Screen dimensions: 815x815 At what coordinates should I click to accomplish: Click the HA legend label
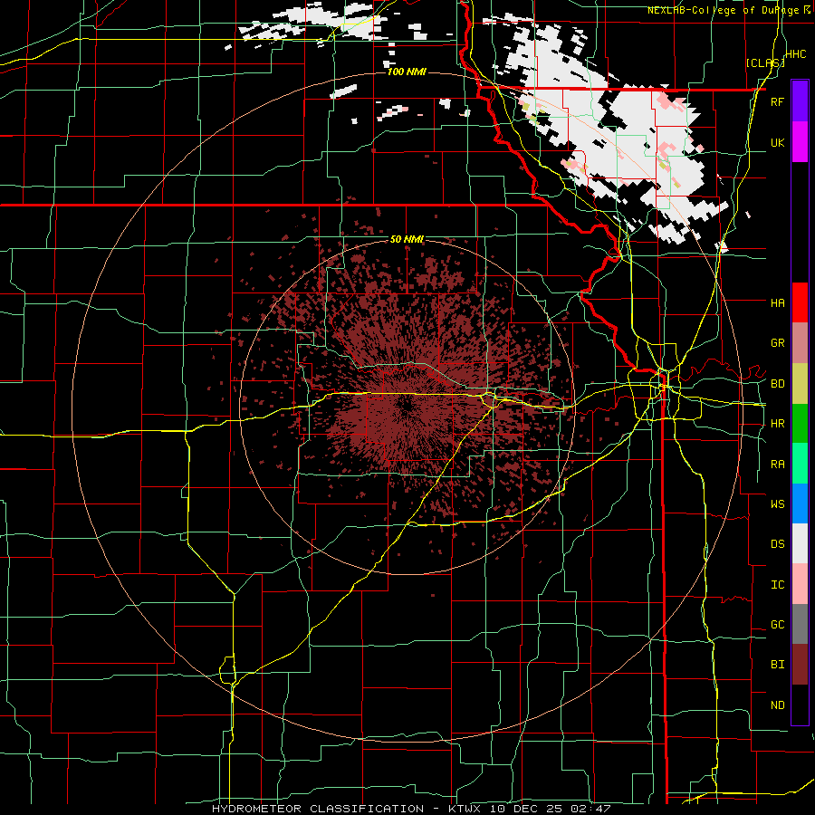777,302
